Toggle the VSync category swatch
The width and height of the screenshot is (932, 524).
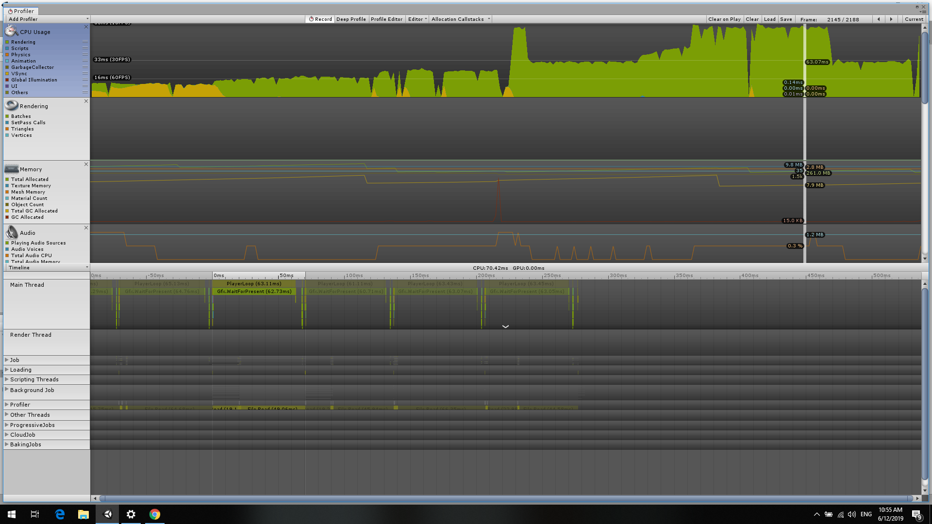point(7,74)
